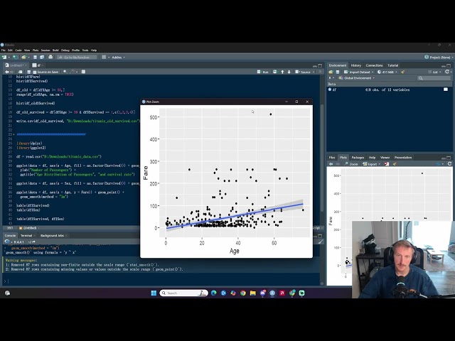Open memory usage 411 MiB dropdown
The image size is (455, 341).
(387, 72)
